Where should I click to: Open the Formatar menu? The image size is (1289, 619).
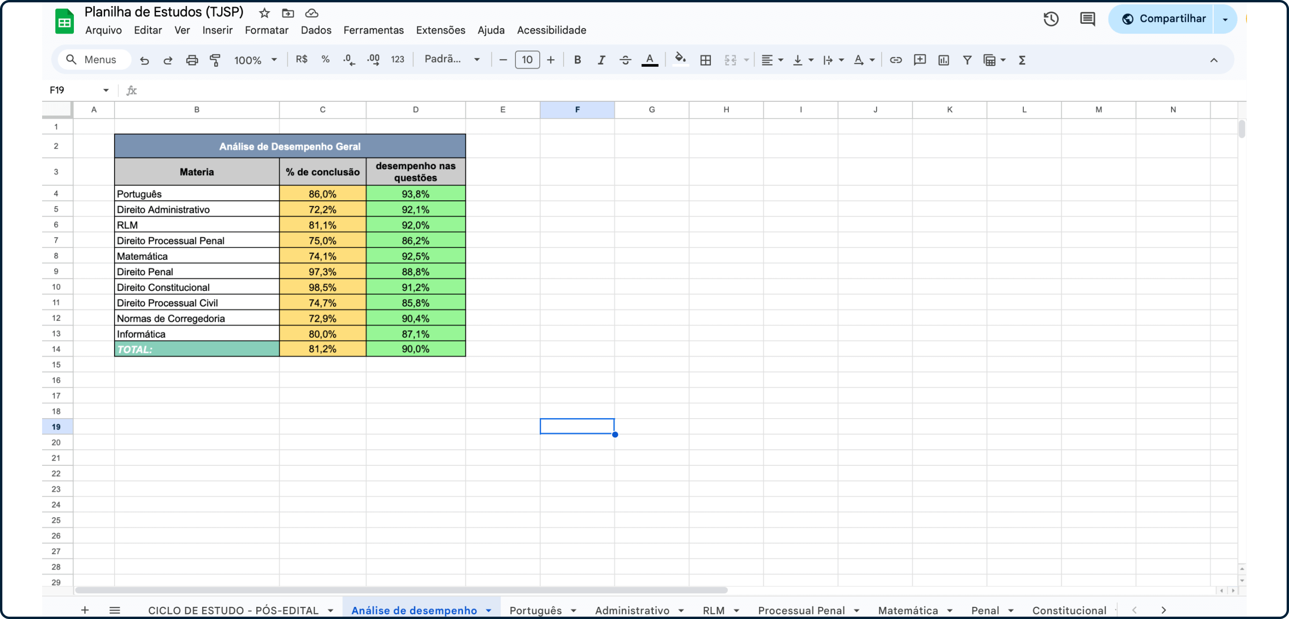click(266, 30)
